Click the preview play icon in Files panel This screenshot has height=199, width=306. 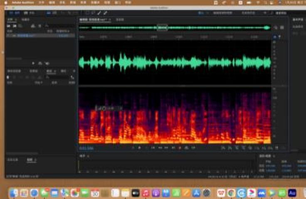(x=34, y=63)
